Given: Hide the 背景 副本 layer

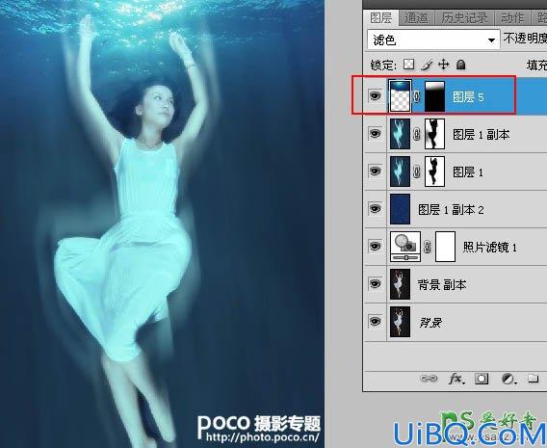Looking at the screenshot, I should (375, 283).
